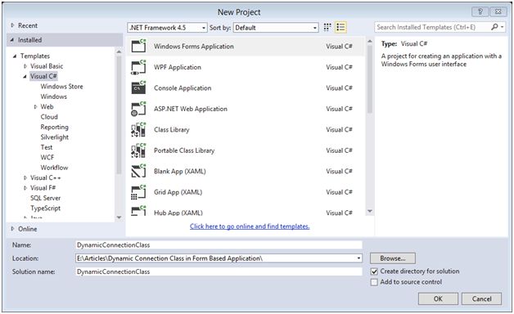This screenshot has height=314, width=514.
Task: Click tree panel scroll up arrow
Action: click(x=119, y=52)
